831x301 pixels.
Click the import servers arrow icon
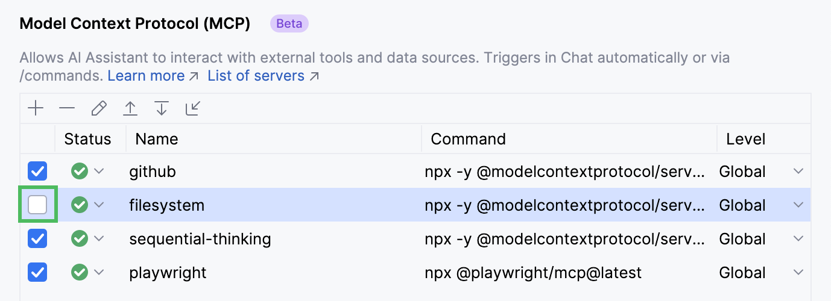pyautogui.click(x=193, y=108)
